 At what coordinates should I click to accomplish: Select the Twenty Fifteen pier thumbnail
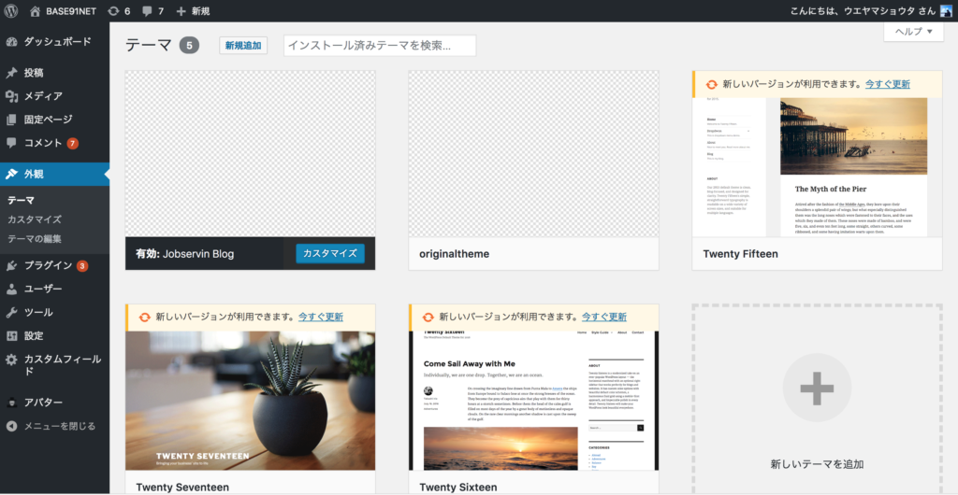817,167
